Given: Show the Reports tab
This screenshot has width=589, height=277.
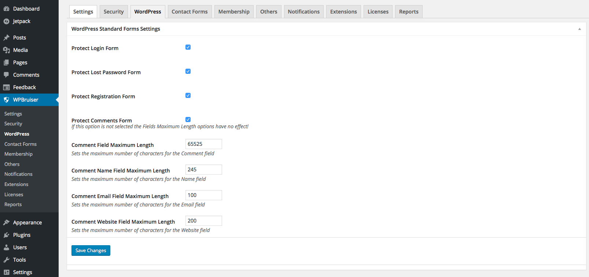Looking at the screenshot, I should 409,12.
